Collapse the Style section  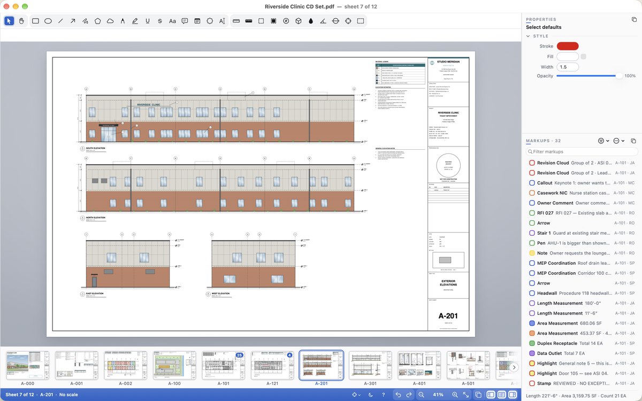pos(529,36)
